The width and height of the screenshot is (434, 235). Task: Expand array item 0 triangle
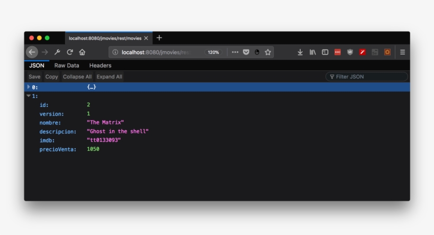tap(29, 87)
